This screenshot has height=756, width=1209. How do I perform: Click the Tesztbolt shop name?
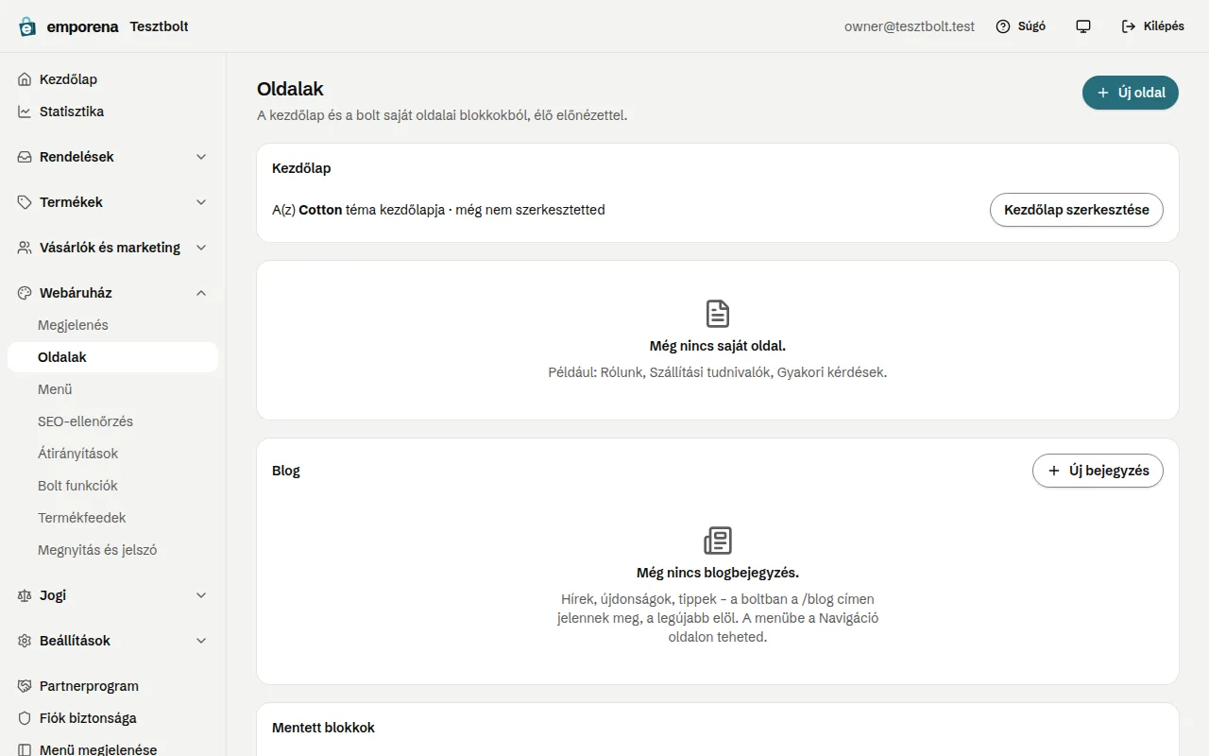tap(160, 26)
